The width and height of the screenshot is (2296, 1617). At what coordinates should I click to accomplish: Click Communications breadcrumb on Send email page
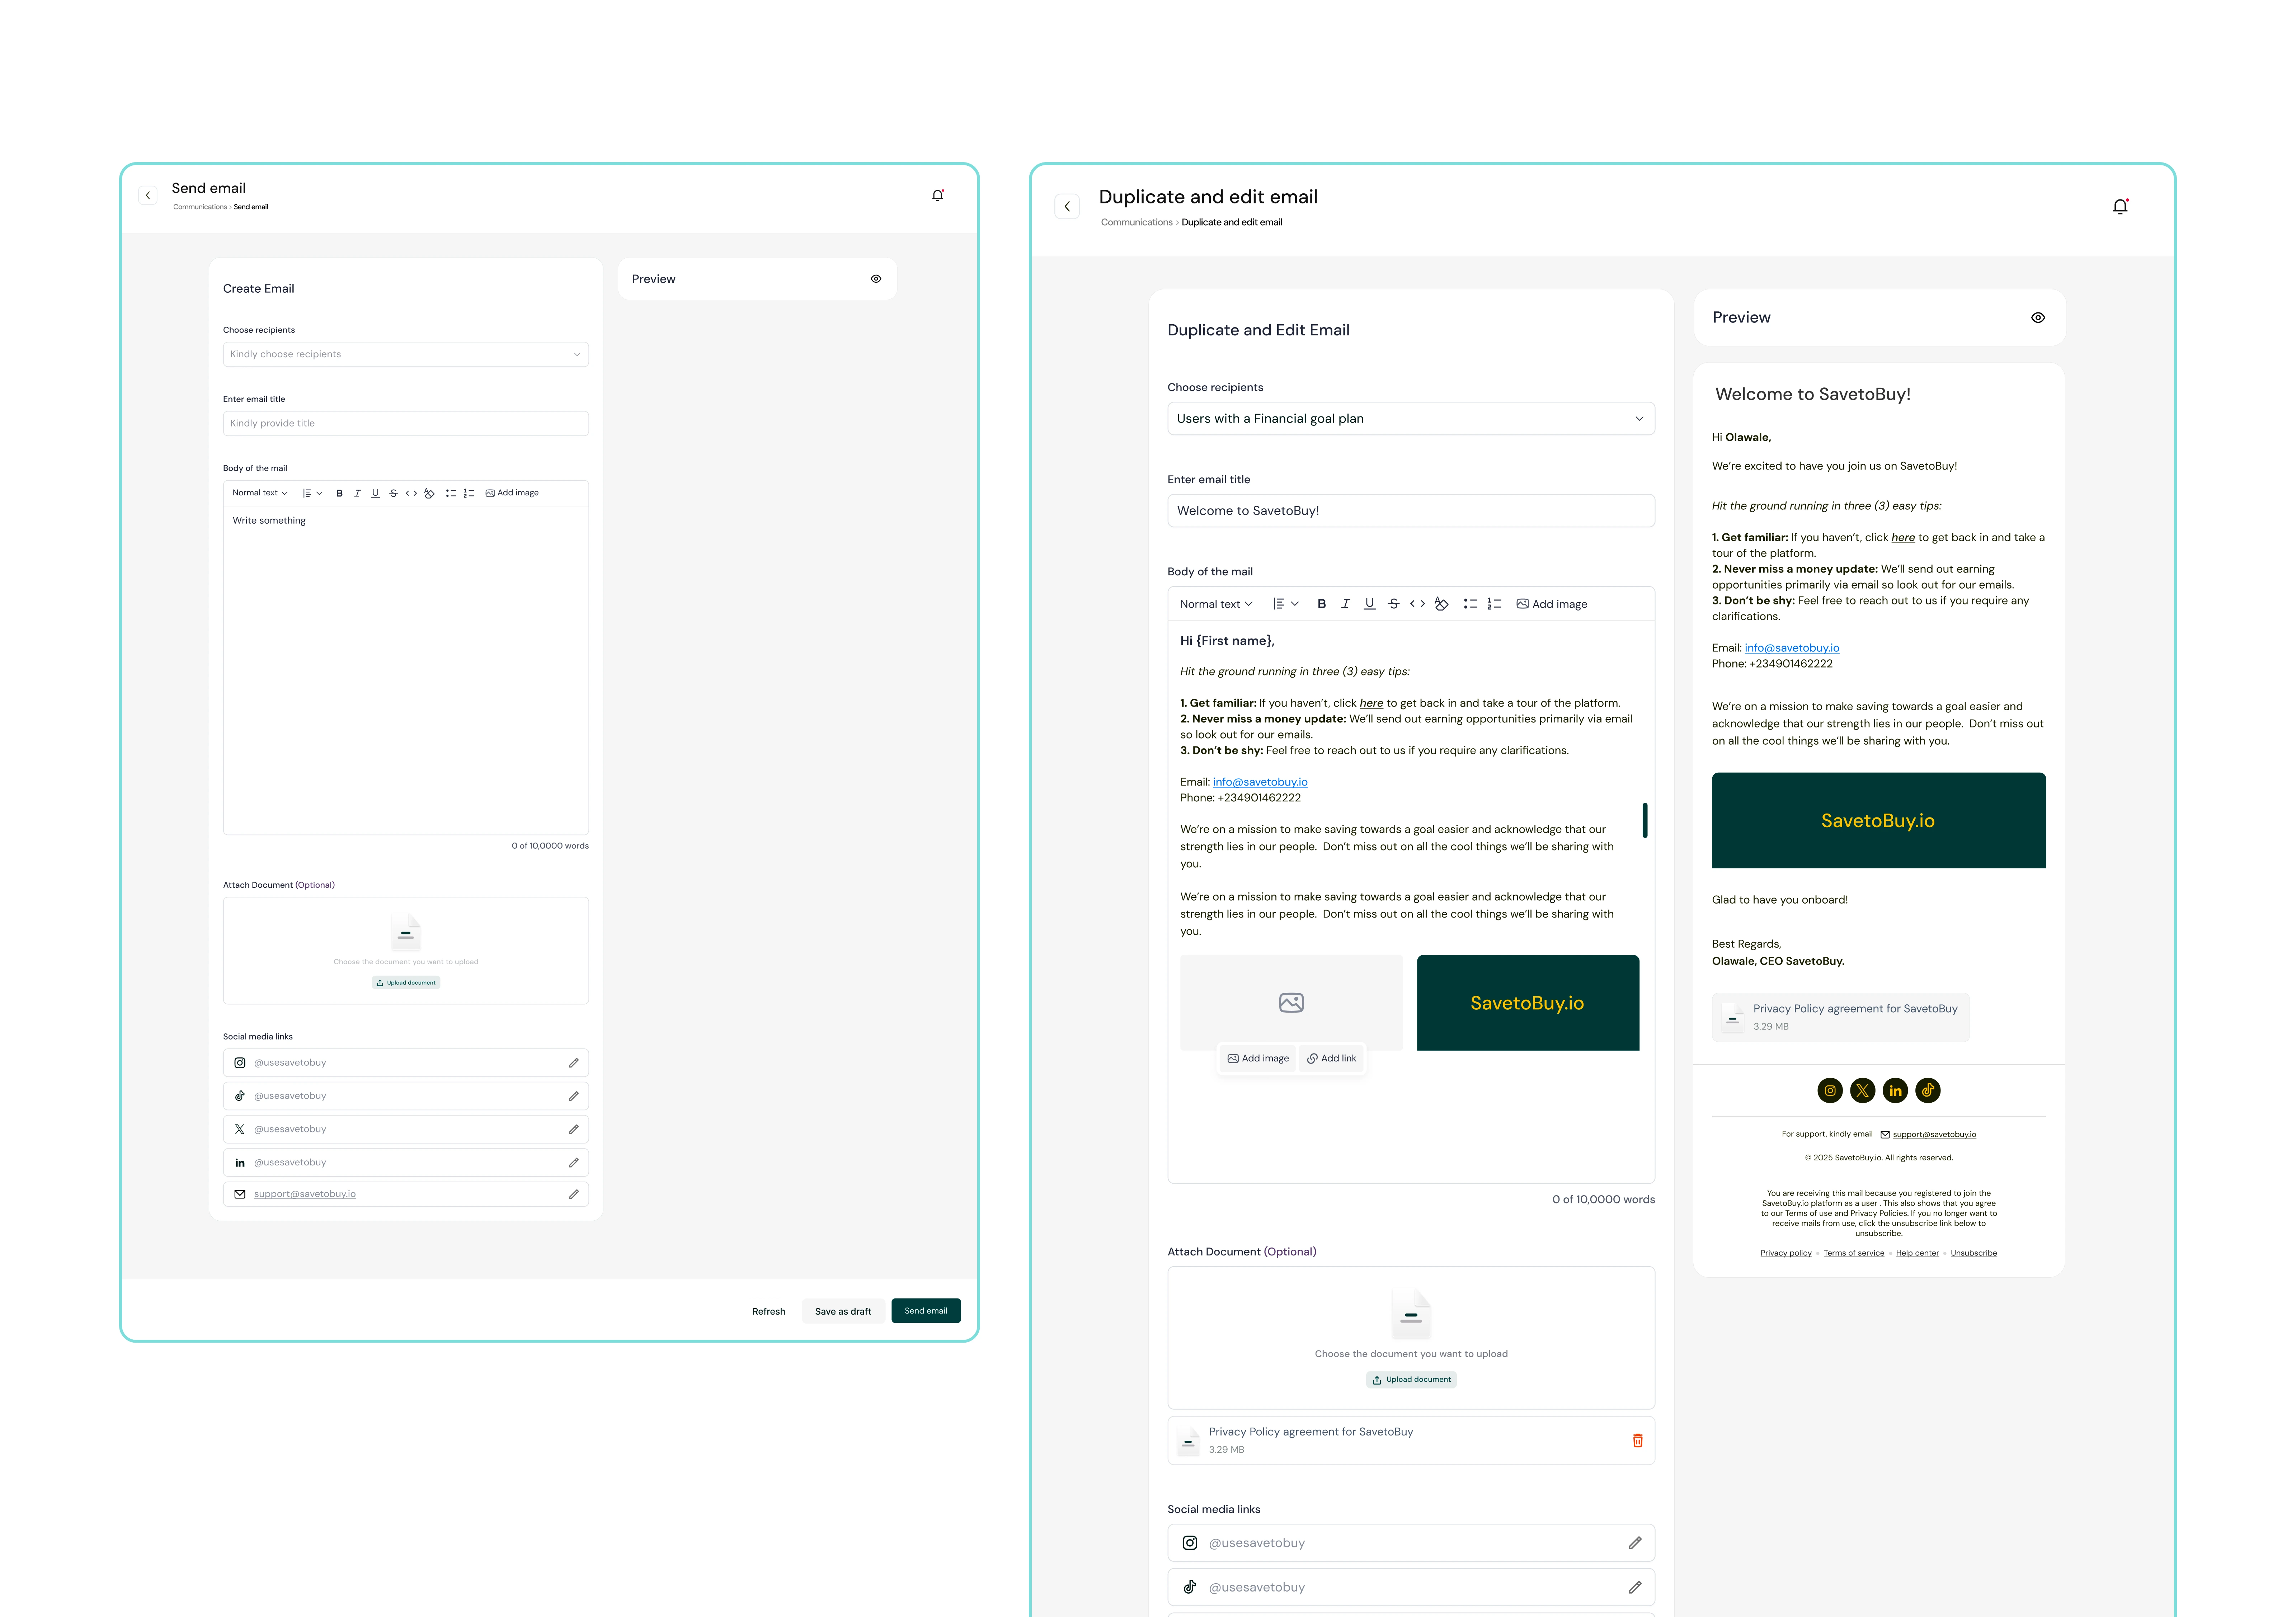pos(199,207)
